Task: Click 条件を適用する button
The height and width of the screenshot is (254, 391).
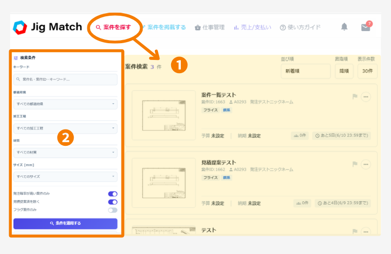Action: point(66,224)
